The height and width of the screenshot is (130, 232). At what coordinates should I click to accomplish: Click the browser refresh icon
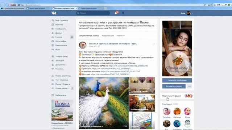tap(211, 5)
